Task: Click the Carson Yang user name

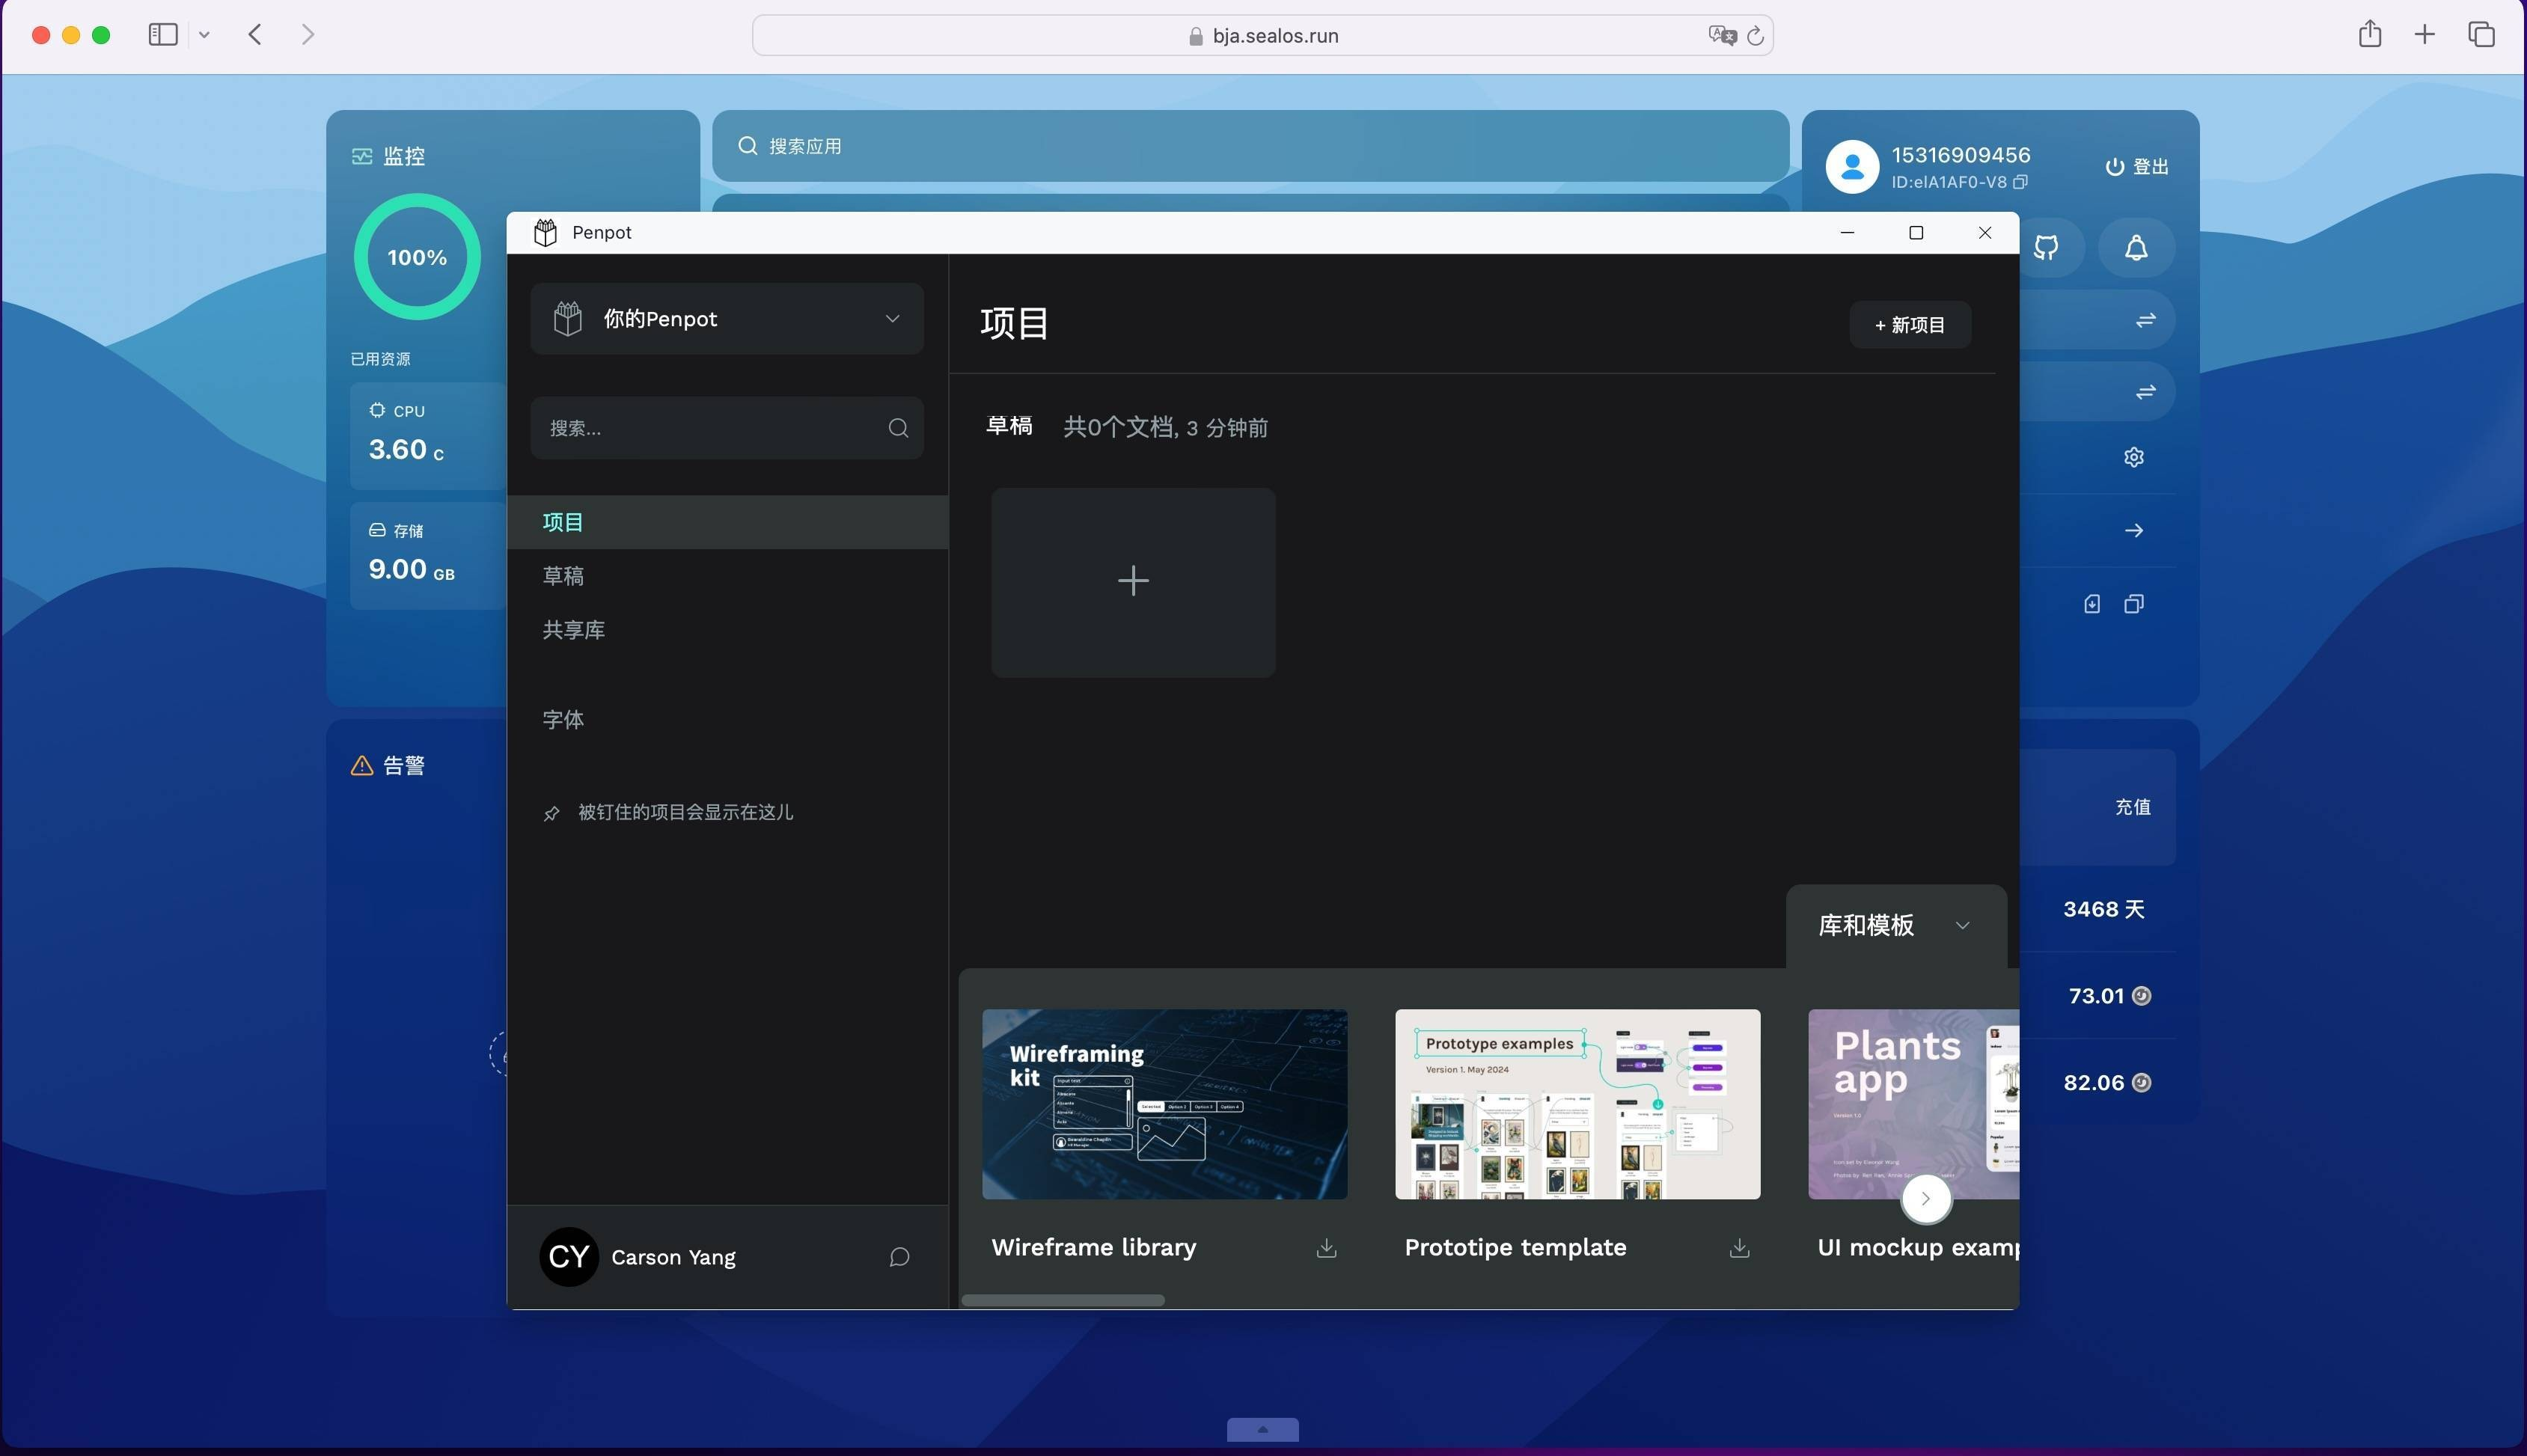Action: pyautogui.click(x=673, y=1258)
